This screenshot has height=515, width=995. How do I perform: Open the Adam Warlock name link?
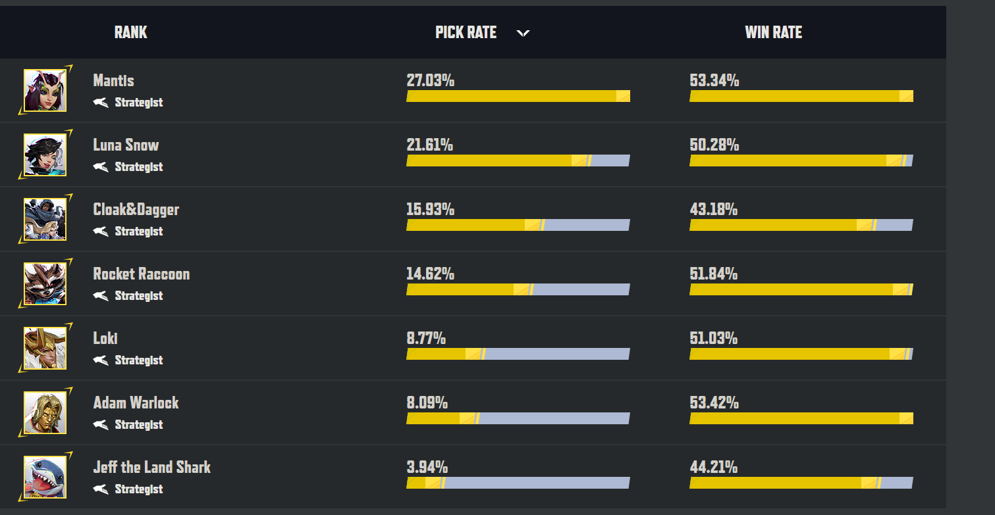click(x=136, y=403)
